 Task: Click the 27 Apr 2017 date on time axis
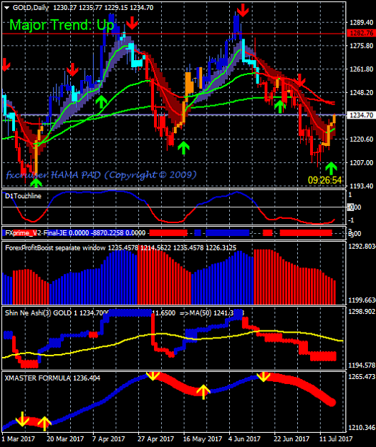155,438
